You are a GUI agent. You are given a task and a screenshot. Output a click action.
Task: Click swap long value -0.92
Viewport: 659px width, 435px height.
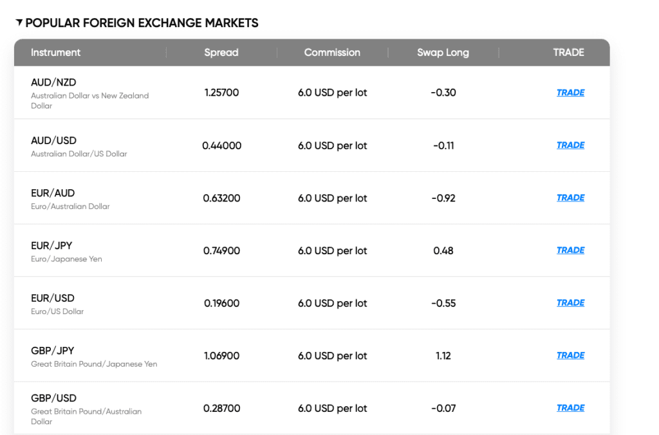pos(443,198)
